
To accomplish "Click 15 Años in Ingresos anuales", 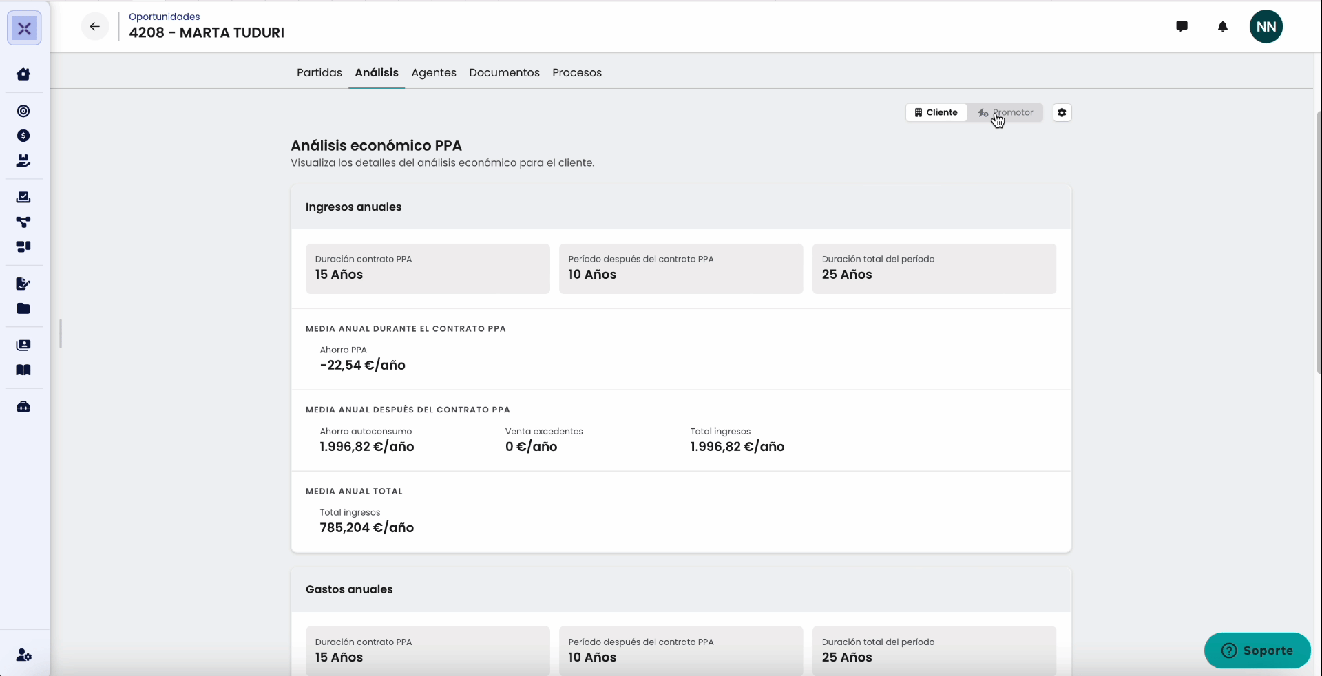I will (x=339, y=274).
